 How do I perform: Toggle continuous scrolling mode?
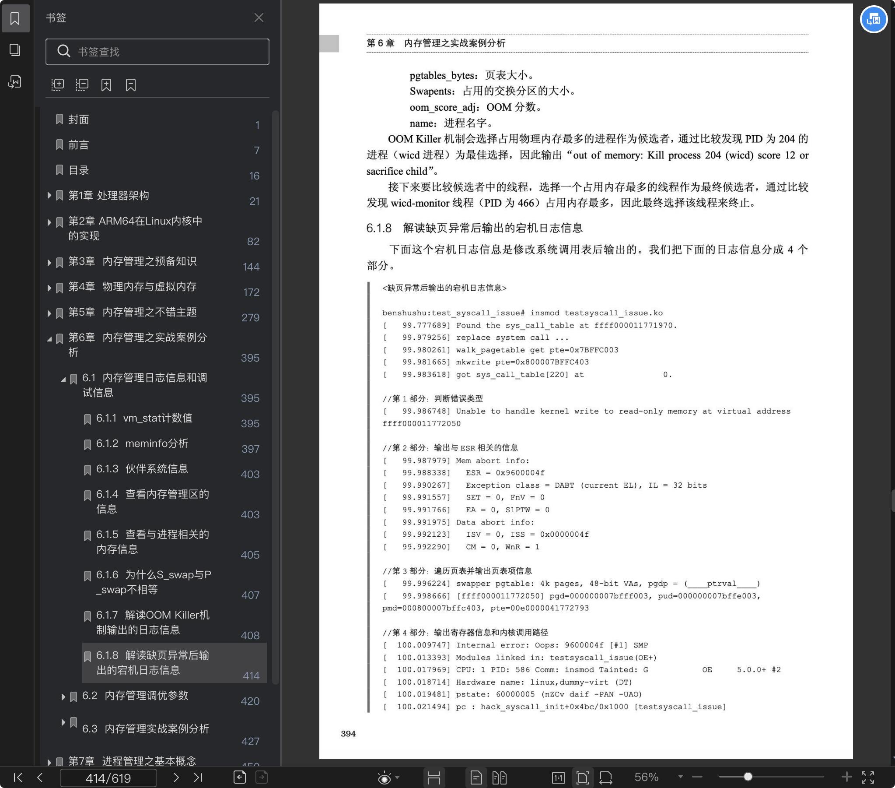click(434, 778)
